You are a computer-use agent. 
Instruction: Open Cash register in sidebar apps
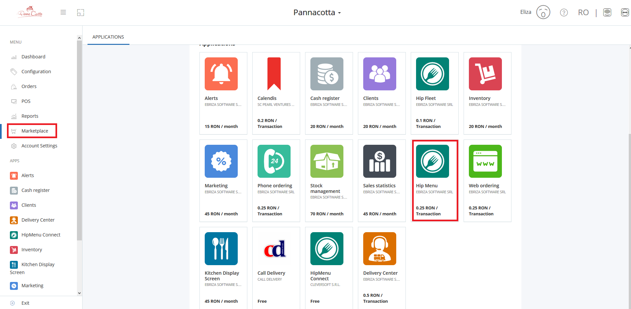click(35, 190)
